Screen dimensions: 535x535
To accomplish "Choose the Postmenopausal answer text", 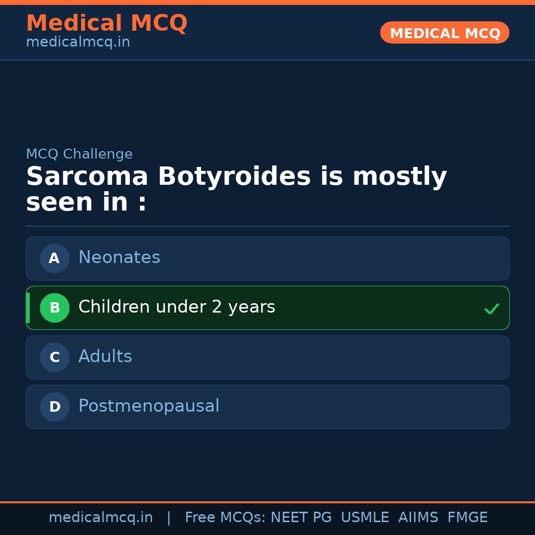I will (149, 406).
